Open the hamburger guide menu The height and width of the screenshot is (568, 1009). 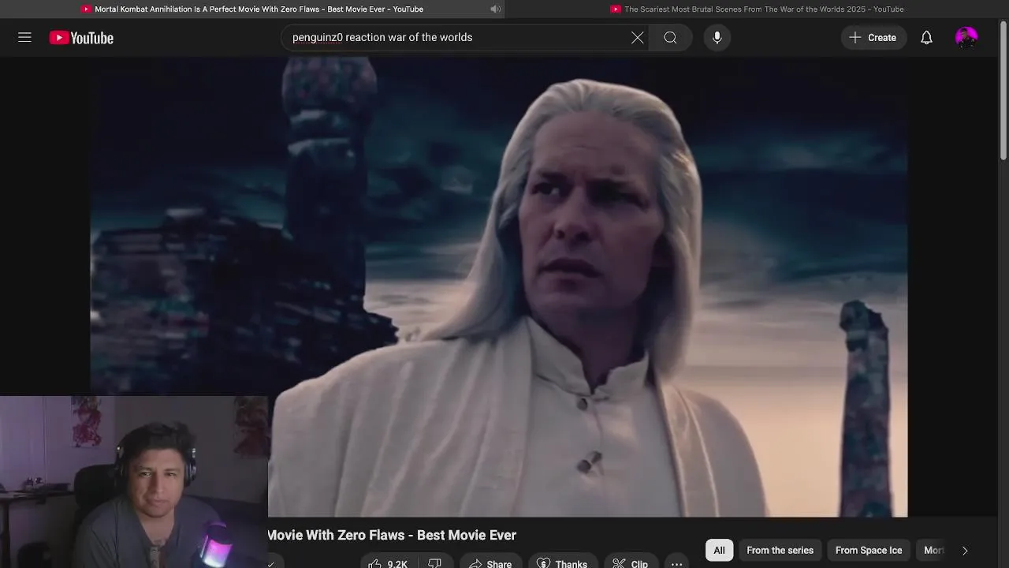pyautogui.click(x=24, y=37)
